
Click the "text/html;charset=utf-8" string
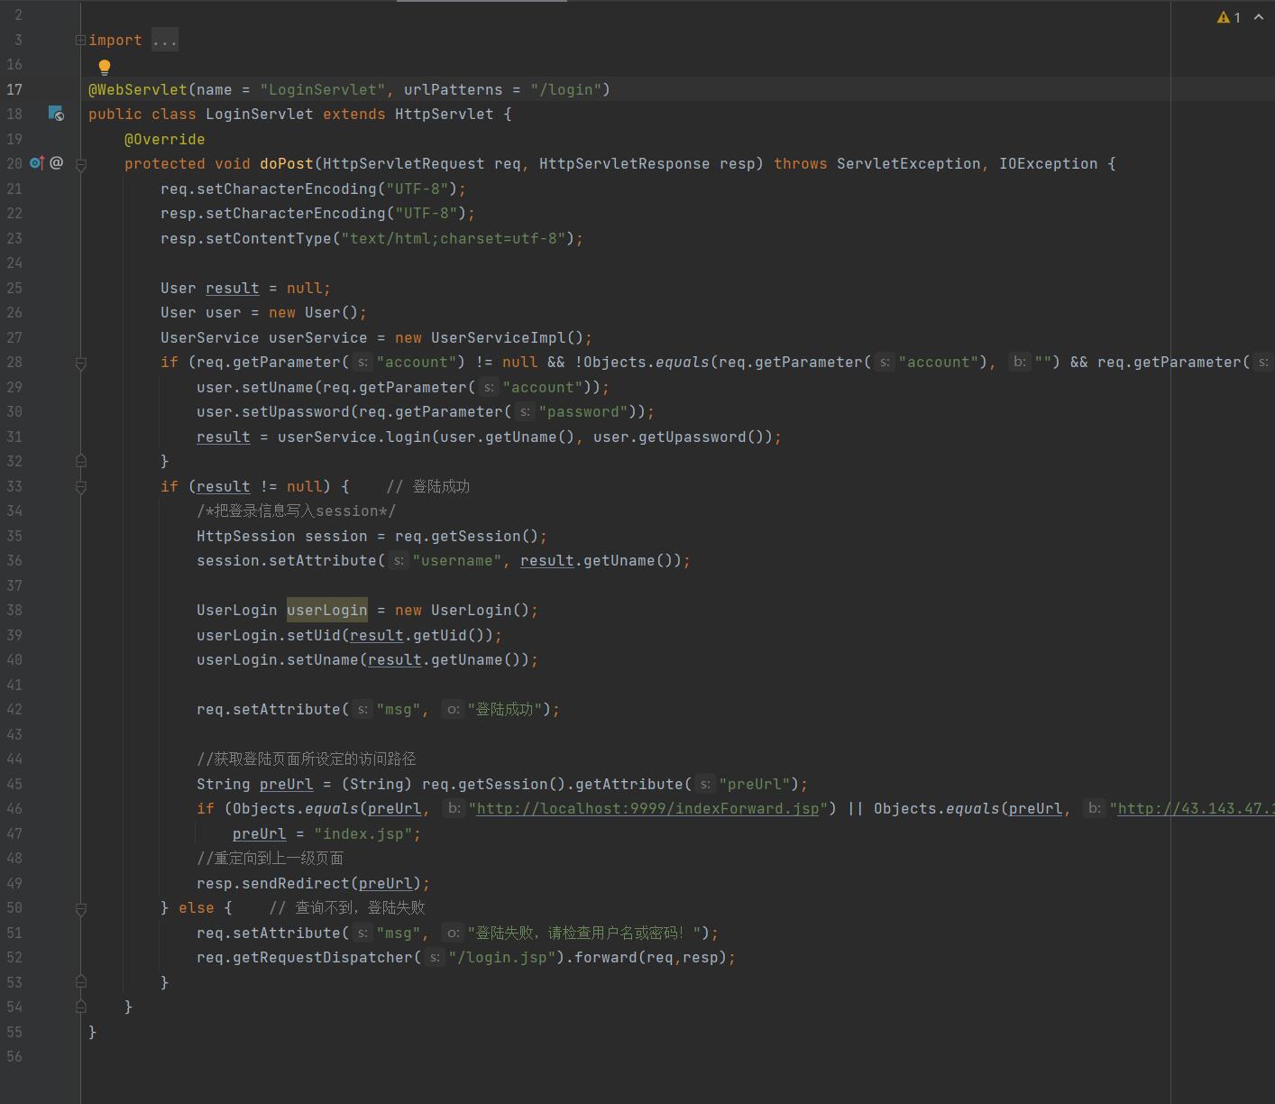pos(454,238)
